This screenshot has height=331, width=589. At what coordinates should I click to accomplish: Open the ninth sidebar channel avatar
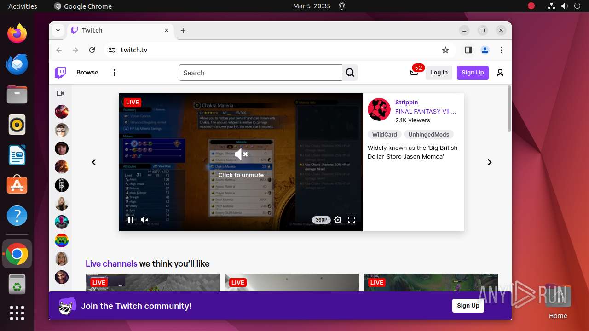62,259
